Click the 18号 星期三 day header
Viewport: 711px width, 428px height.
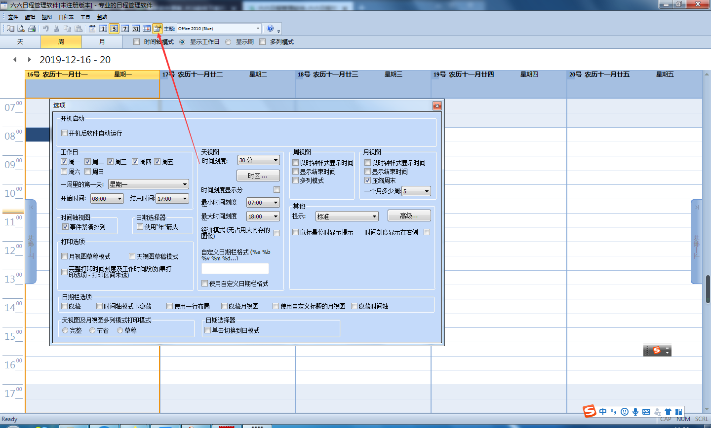(363, 74)
